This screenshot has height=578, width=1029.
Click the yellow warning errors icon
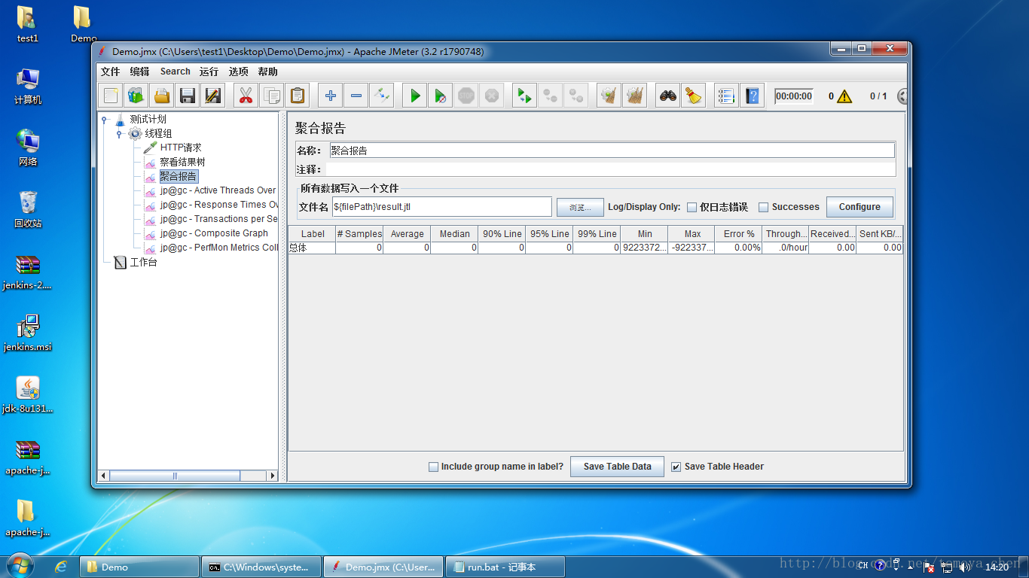pyautogui.click(x=844, y=96)
